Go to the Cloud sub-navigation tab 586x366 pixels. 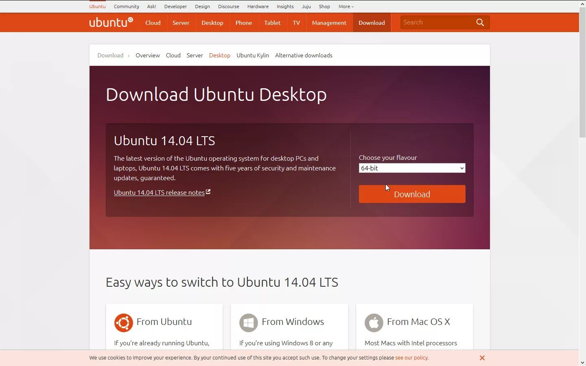(173, 55)
